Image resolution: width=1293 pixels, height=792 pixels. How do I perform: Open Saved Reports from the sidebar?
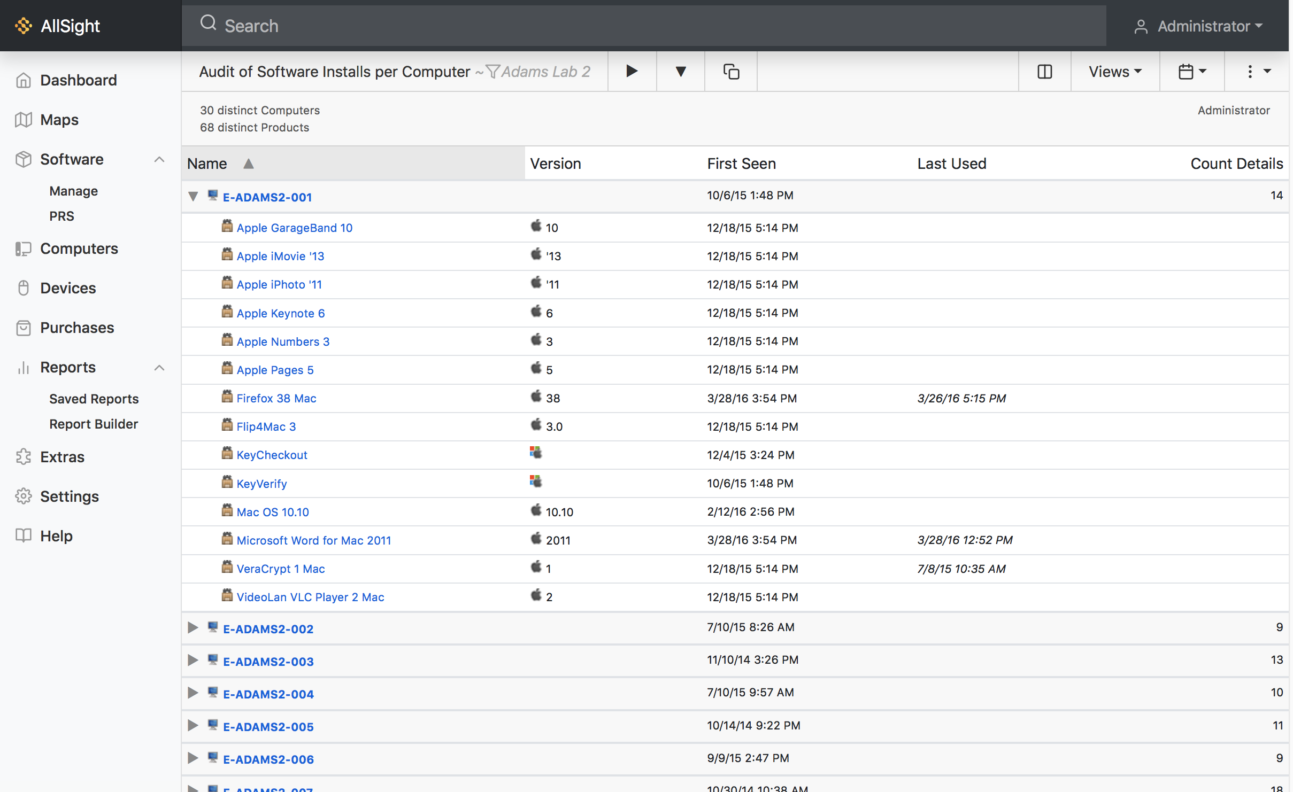pos(94,399)
